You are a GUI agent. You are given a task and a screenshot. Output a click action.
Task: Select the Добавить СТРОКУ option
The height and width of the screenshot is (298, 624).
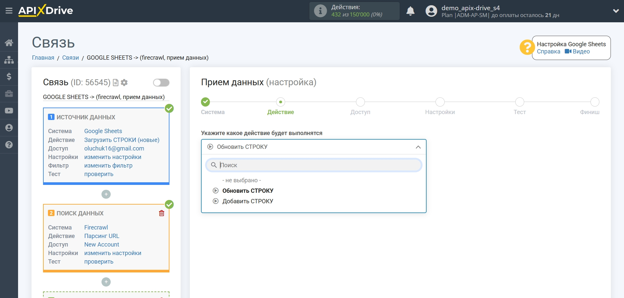point(248,201)
